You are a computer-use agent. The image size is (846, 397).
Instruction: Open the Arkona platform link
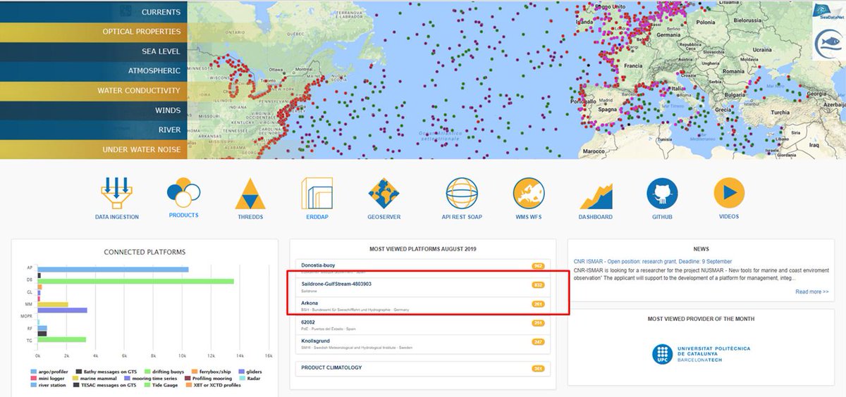309,303
